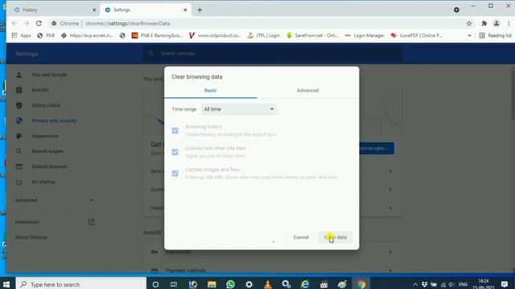Open Dropbox tray icon
The height and width of the screenshot is (289, 515).
[x=424, y=284]
